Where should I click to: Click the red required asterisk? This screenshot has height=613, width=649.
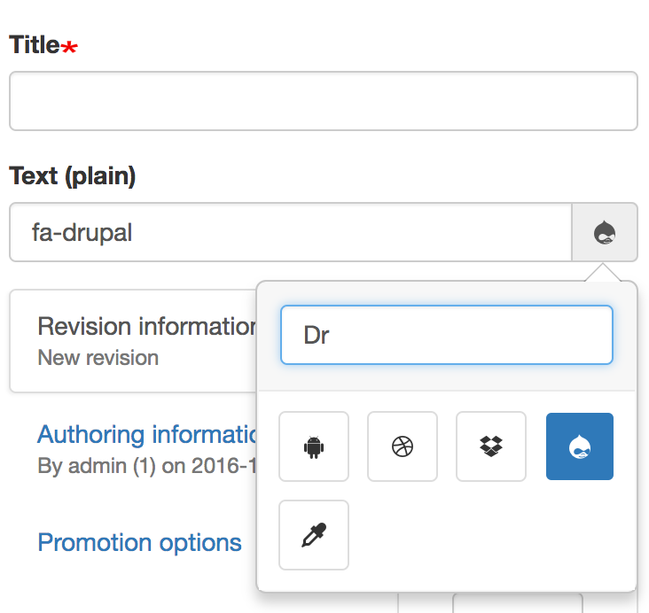[69, 48]
